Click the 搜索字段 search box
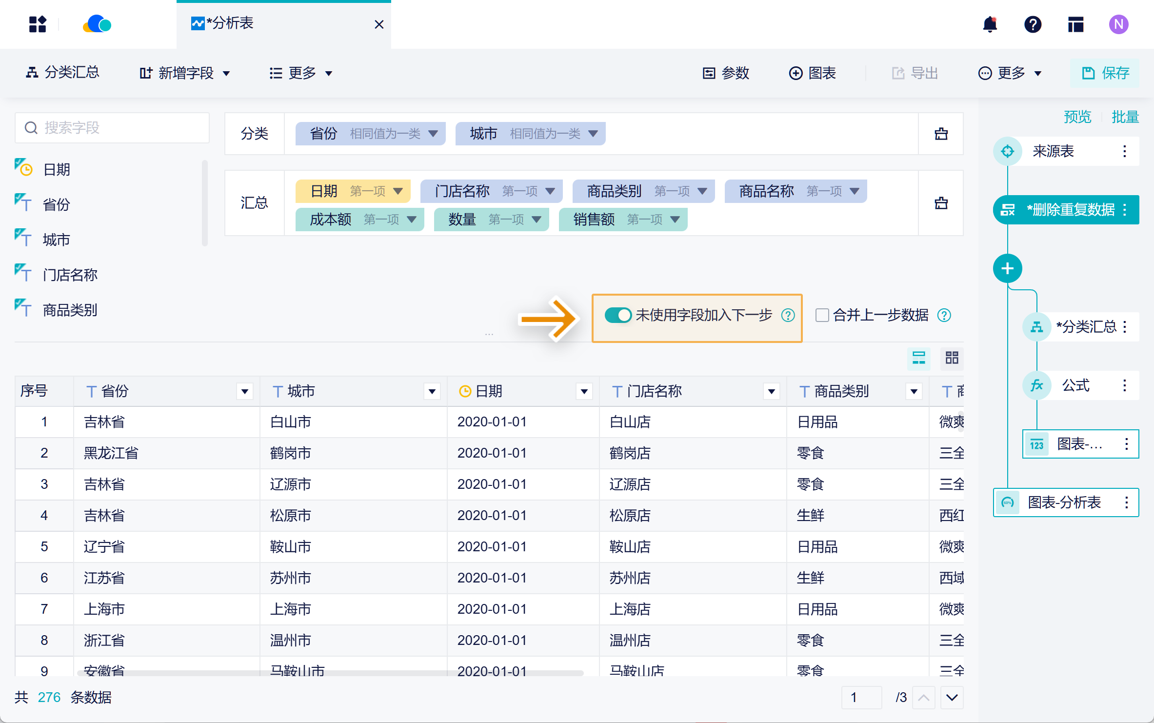 click(112, 128)
